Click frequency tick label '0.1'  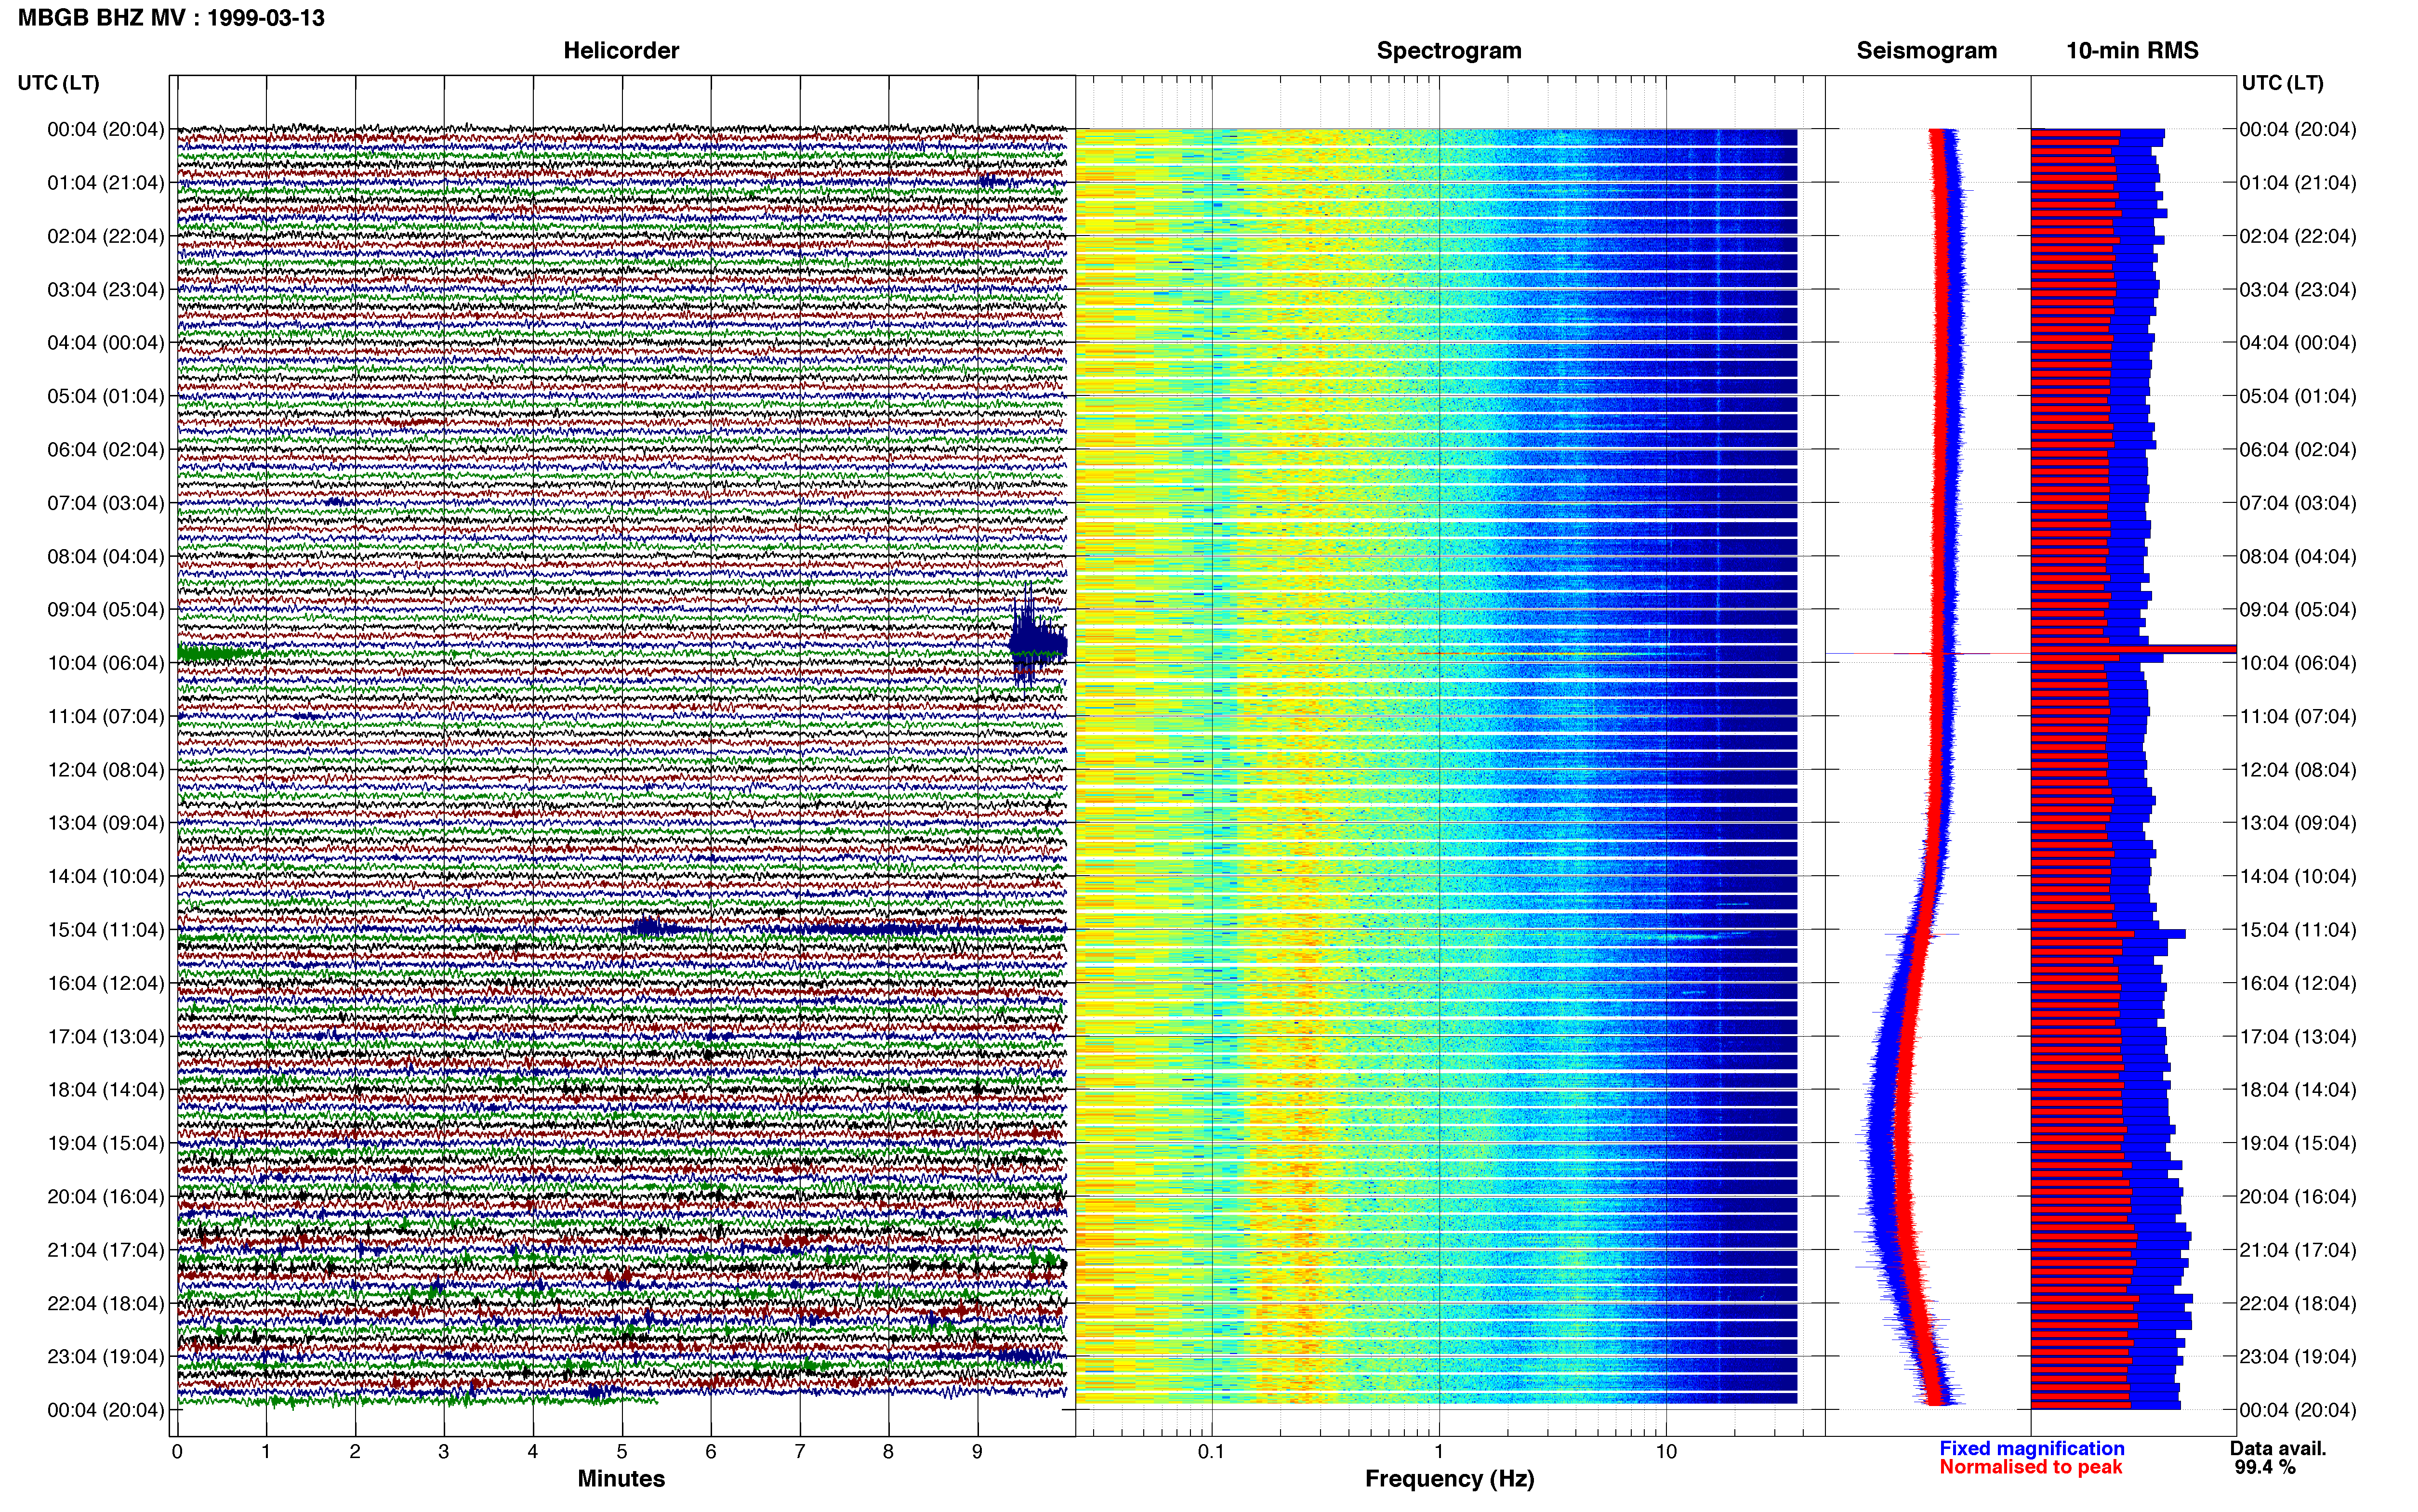pos(1211,1452)
